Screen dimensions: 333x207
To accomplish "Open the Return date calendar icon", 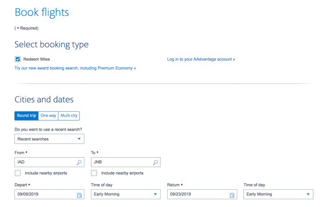I will click(232, 194).
